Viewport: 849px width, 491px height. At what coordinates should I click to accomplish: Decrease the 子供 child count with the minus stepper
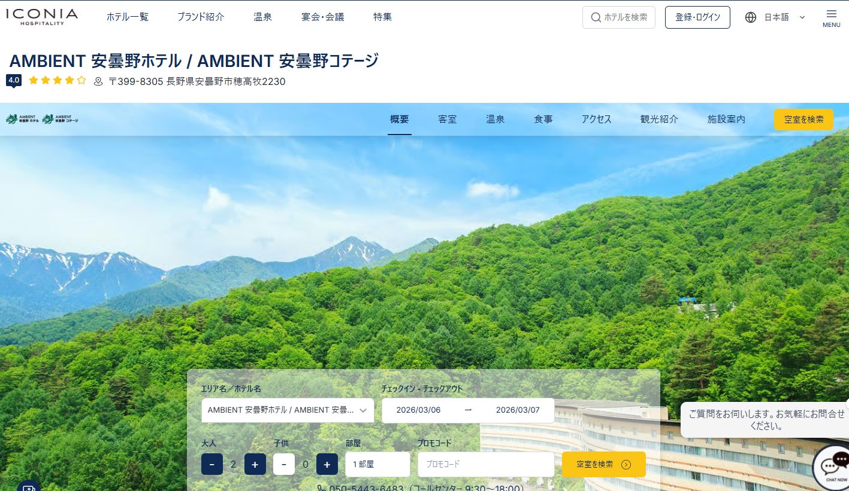tap(283, 464)
